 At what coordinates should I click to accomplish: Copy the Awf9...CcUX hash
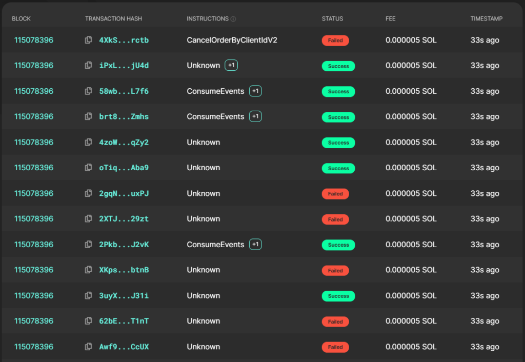[88, 347]
